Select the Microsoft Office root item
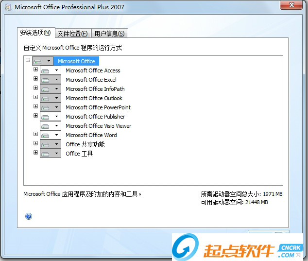 pyautogui.click(x=76, y=61)
